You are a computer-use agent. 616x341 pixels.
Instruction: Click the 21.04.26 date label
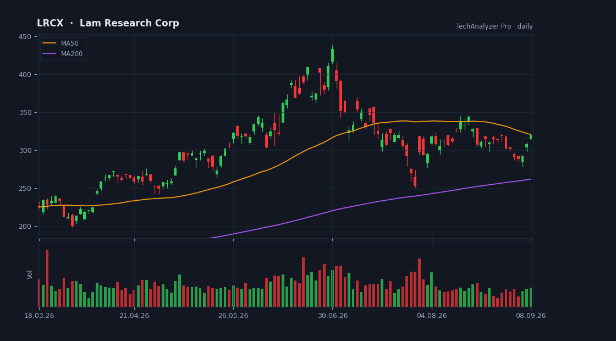(x=134, y=316)
